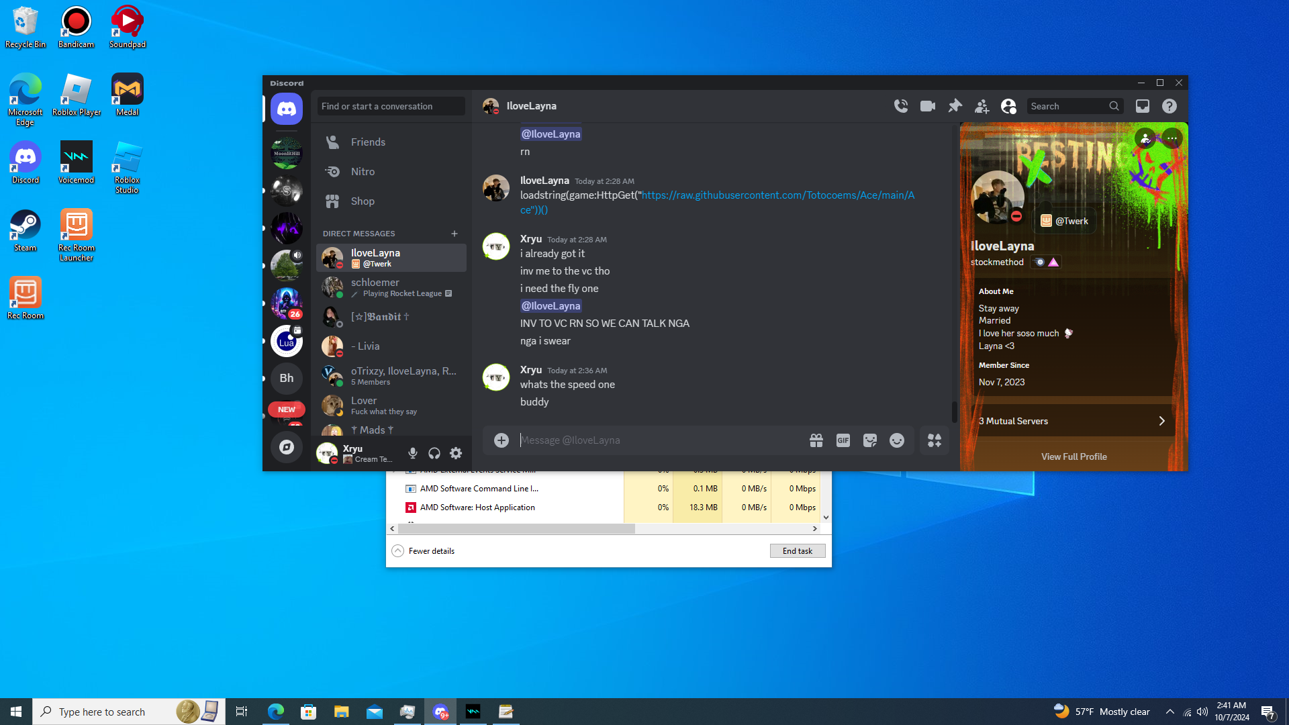Toggle microphone mute

click(x=413, y=454)
